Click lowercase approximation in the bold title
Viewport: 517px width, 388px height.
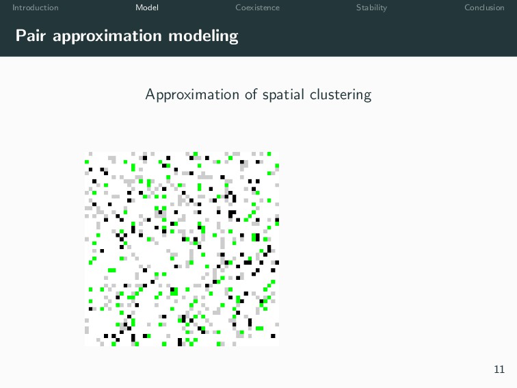point(107,36)
